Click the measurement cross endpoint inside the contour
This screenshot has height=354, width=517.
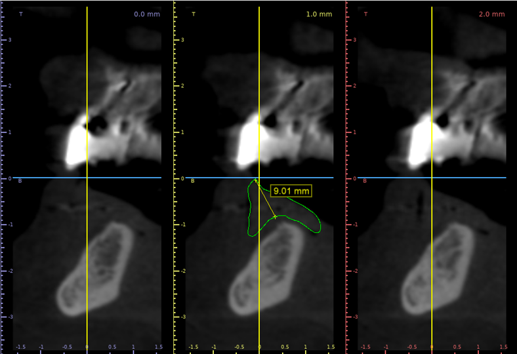click(275, 216)
